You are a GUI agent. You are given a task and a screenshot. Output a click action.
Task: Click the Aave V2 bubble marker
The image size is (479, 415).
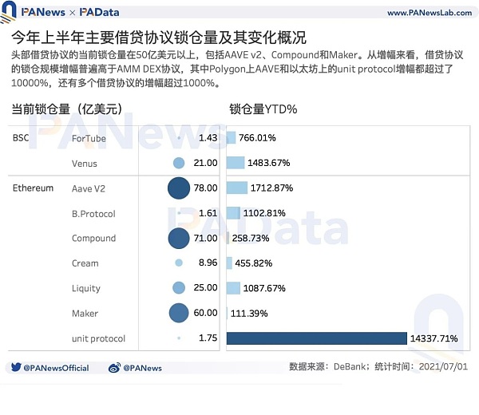pyautogui.click(x=179, y=188)
